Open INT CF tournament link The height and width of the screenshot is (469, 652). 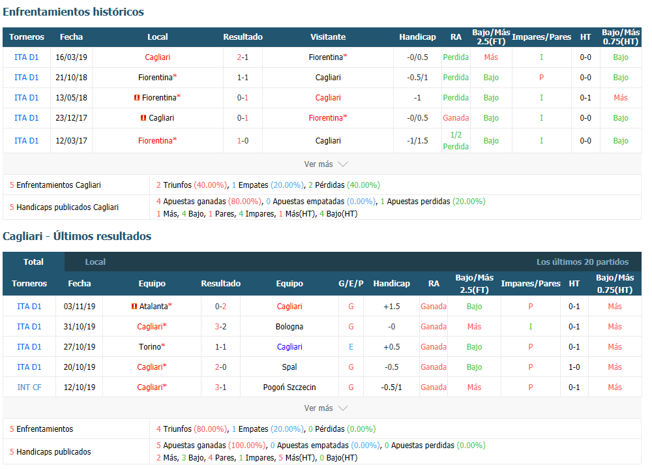29,387
